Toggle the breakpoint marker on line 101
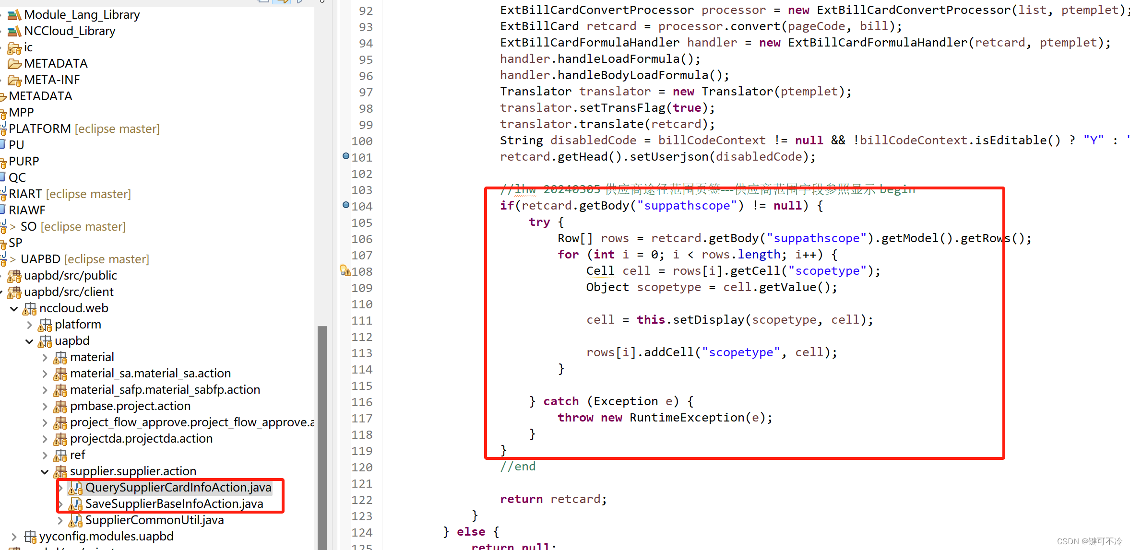Viewport: 1130px width, 550px height. [x=345, y=156]
